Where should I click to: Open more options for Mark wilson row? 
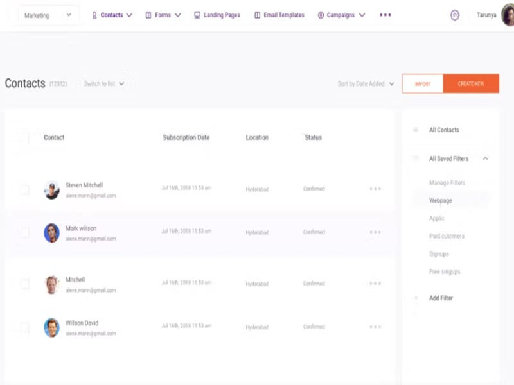pos(375,232)
